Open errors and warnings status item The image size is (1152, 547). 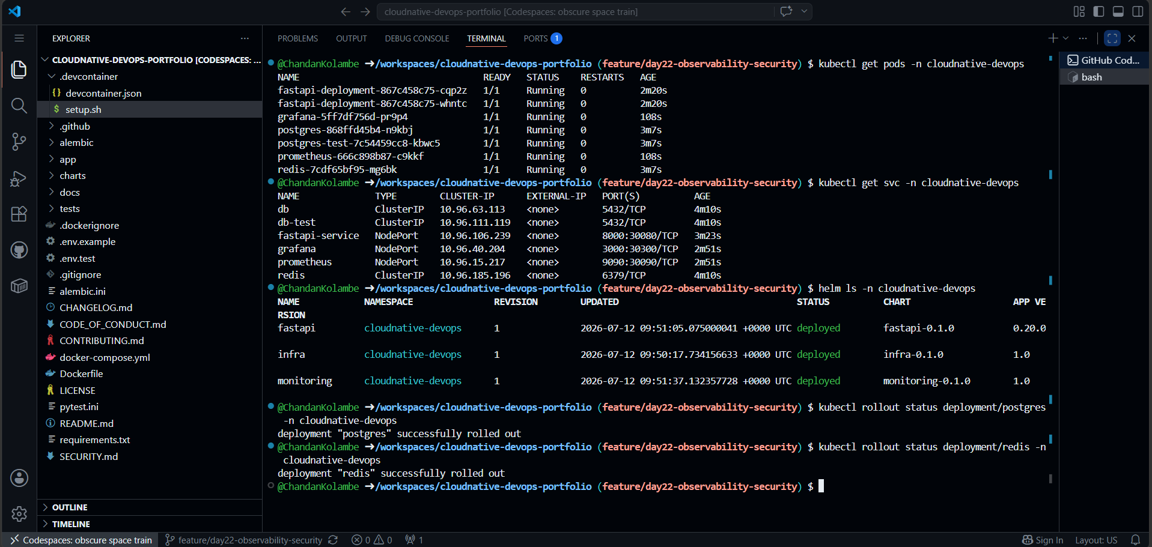(x=371, y=540)
